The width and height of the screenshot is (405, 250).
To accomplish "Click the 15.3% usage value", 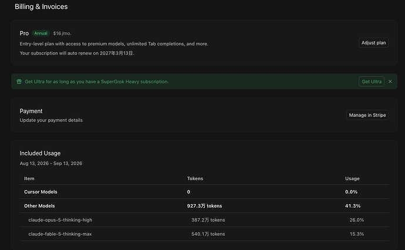I will pyautogui.click(x=357, y=234).
